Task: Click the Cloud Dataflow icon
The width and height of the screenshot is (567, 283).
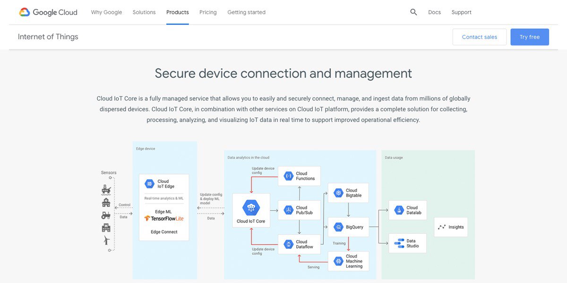Action: point(288,244)
